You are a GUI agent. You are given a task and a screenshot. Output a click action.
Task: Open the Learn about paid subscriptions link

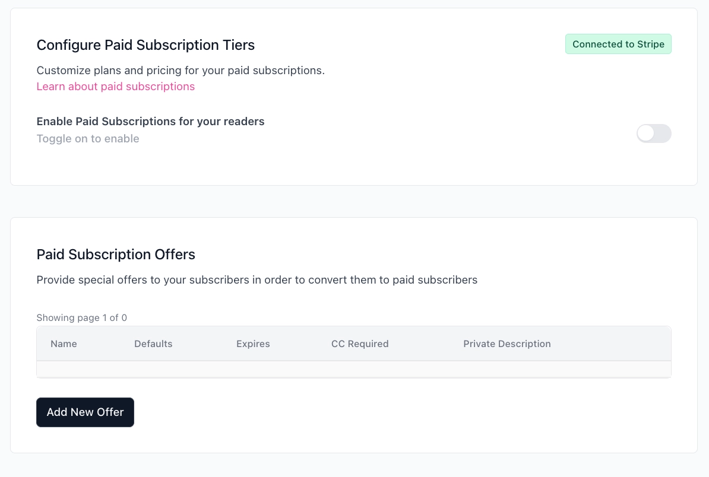(116, 87)
